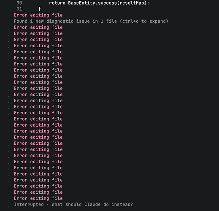Place cursor on the 'return' keyword
The width and height of the screenshot is (219, 211).
pyautogui.click(x=57, y=3)
